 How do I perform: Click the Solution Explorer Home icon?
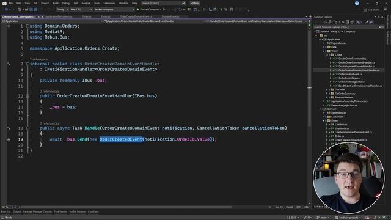(x=325, y=22)
